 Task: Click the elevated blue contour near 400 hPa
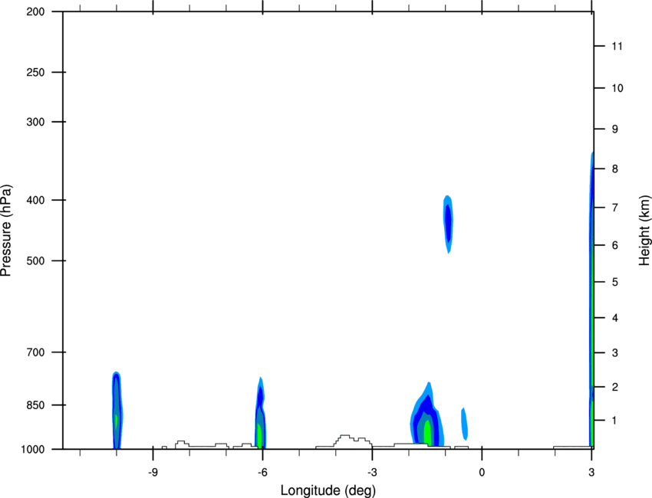pos(448,224)
